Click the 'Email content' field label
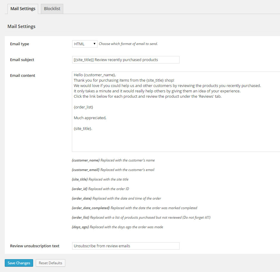 click(x=23, y=75)
